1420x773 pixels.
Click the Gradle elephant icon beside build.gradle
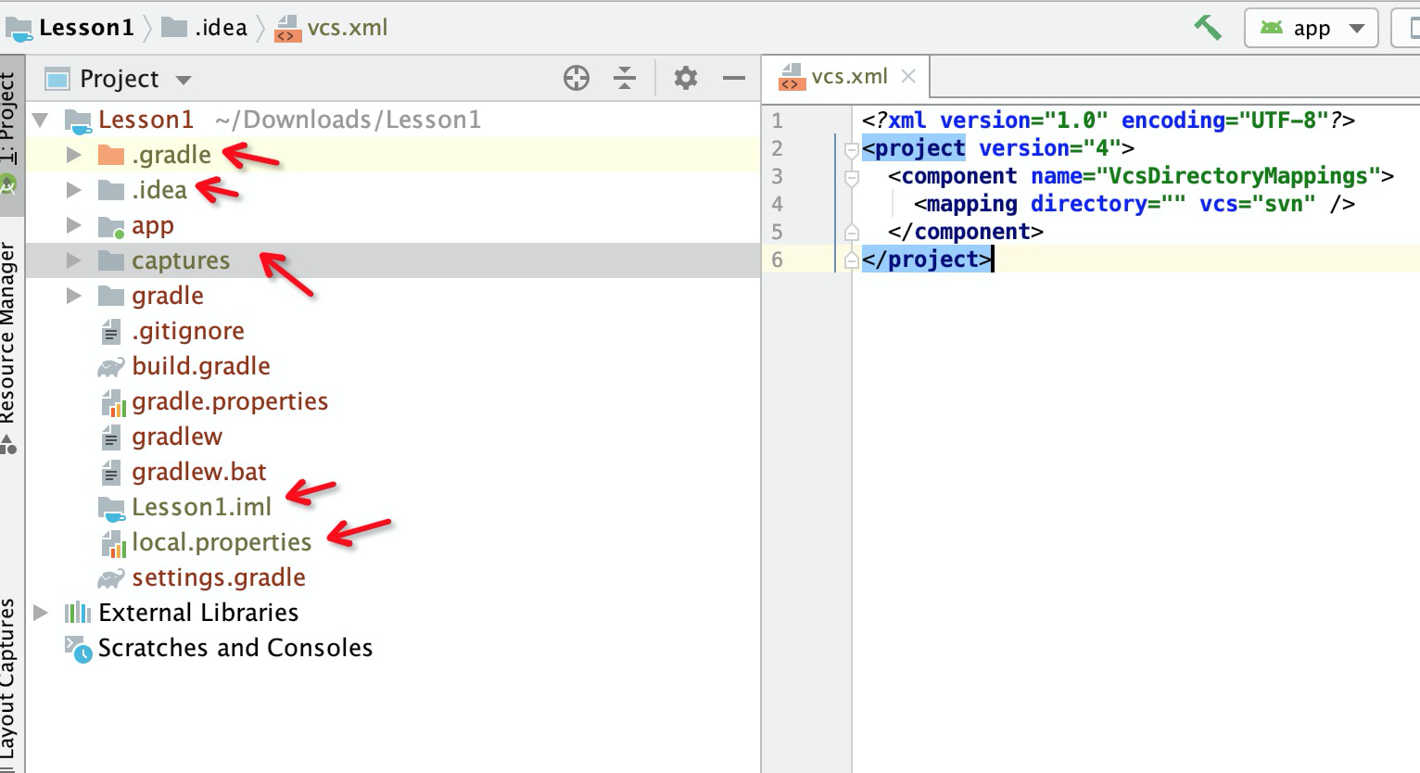112,365
